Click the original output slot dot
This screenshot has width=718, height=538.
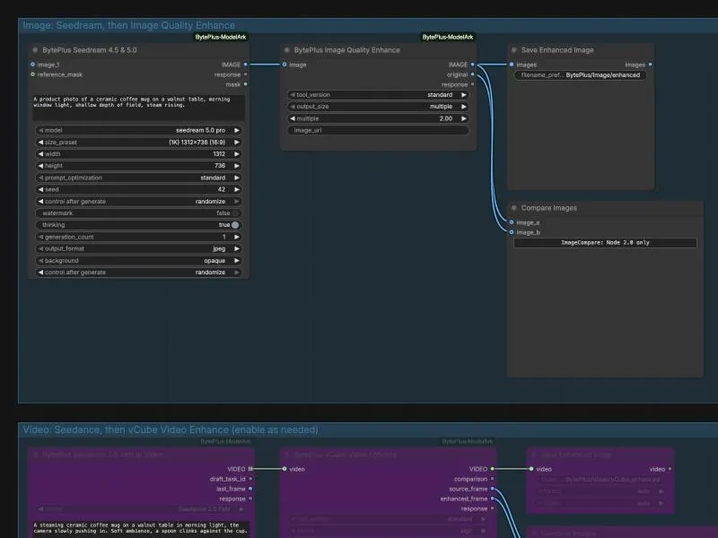coord(473,74)
